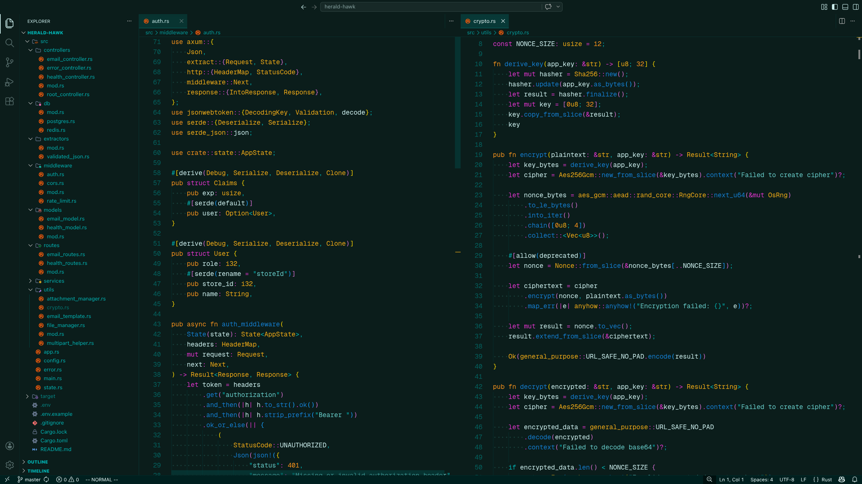This screenshot has height=484, width=862.
Task: Change indentation via Spaces: 4
Action: [x=762, y=480]
